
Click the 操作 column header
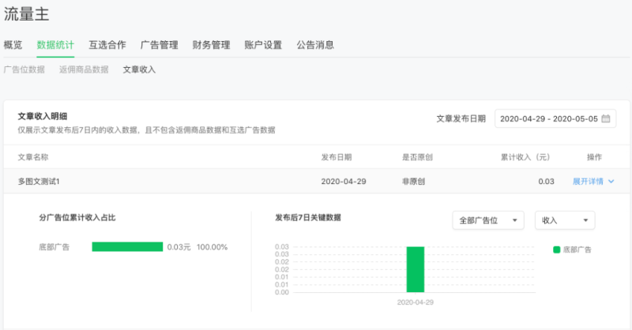594,157
